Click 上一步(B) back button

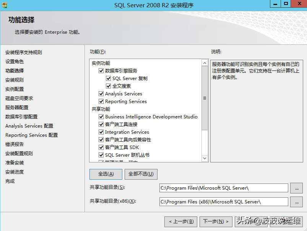coord(181,221)
